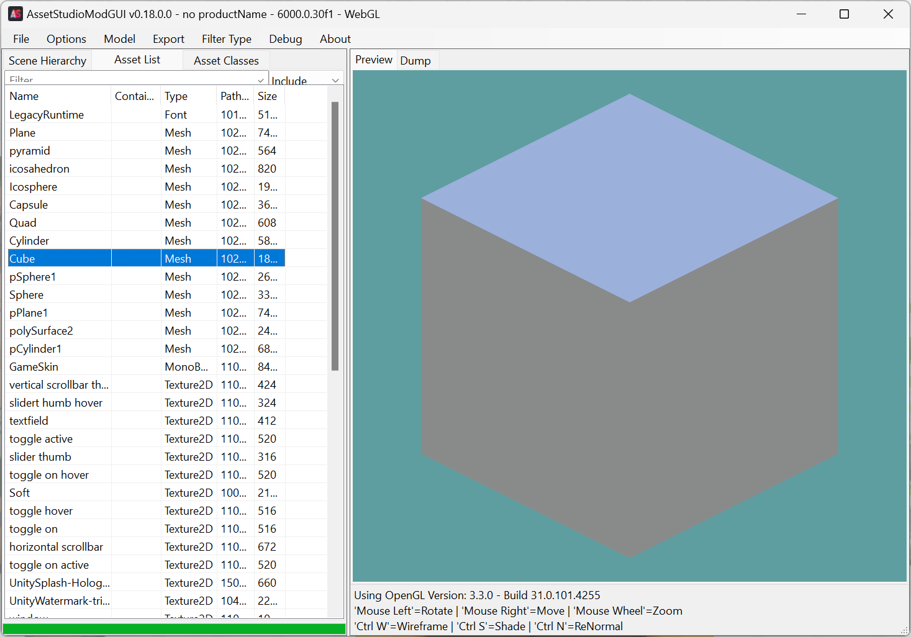Select the 'toggle hover' texture row
The image size is (911, 637).
click(x=146, y=511)
